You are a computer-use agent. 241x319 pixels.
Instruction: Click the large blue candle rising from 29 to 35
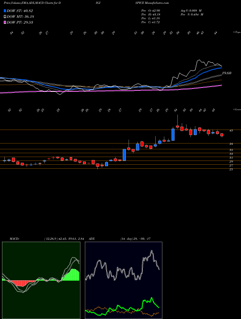pyautogui.click(x=124, y=155)
